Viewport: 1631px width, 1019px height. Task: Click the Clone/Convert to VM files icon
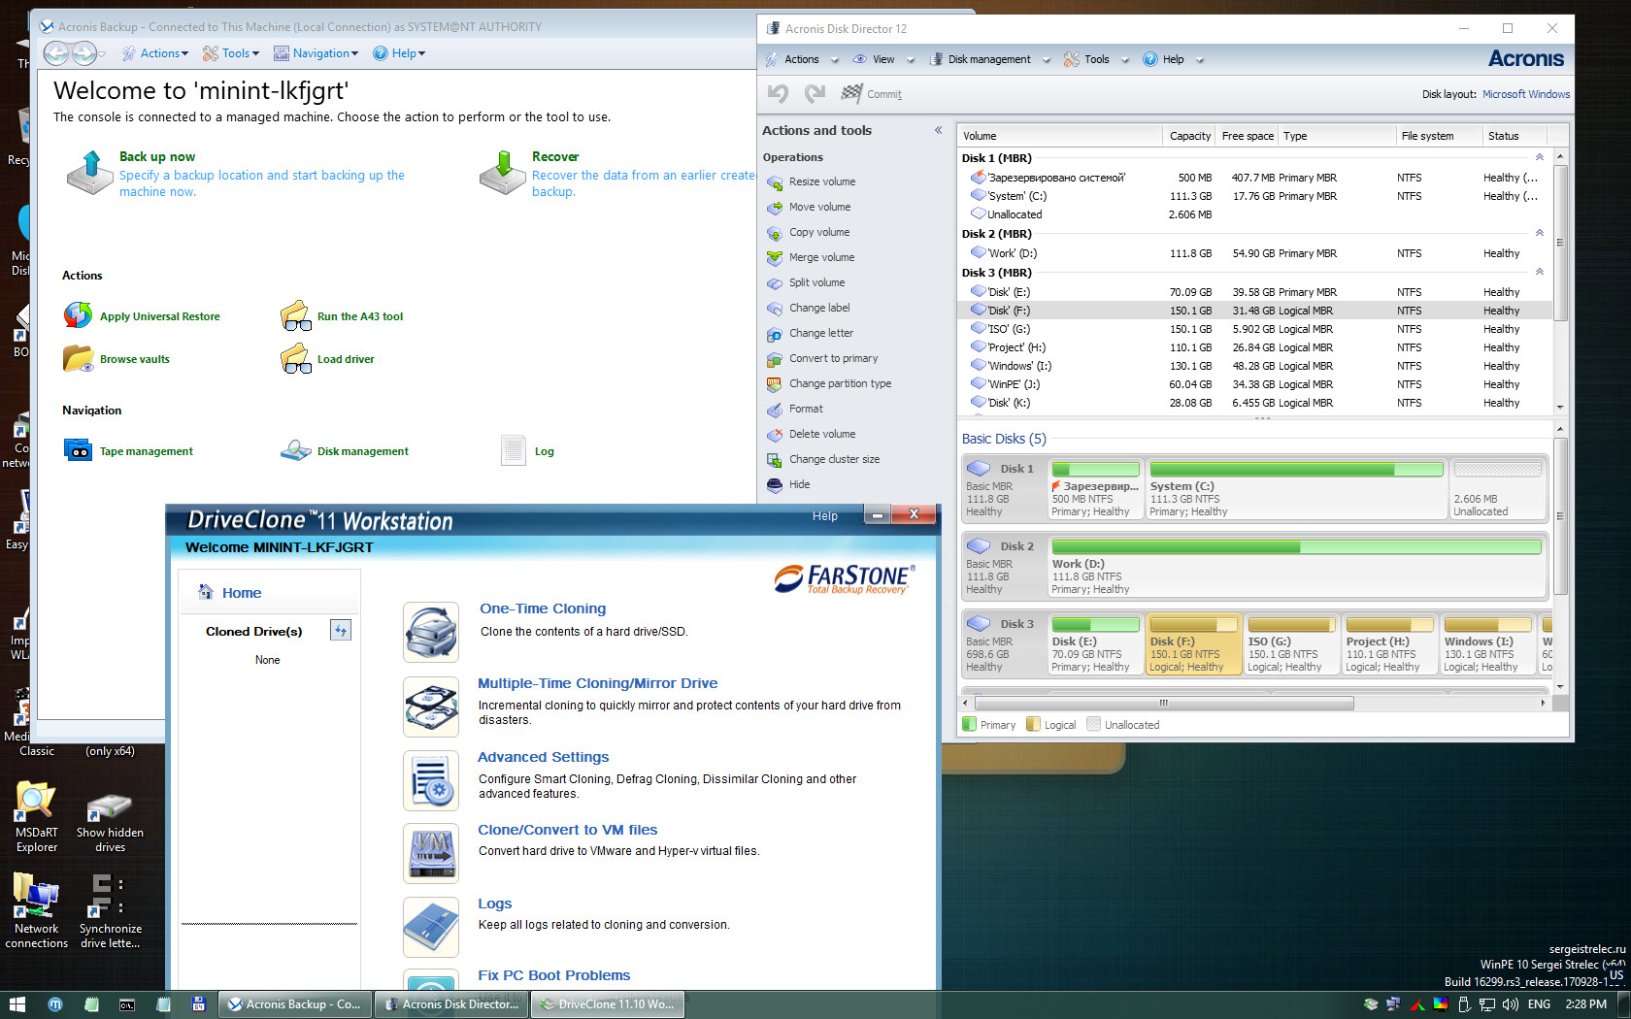click(431, 854)
